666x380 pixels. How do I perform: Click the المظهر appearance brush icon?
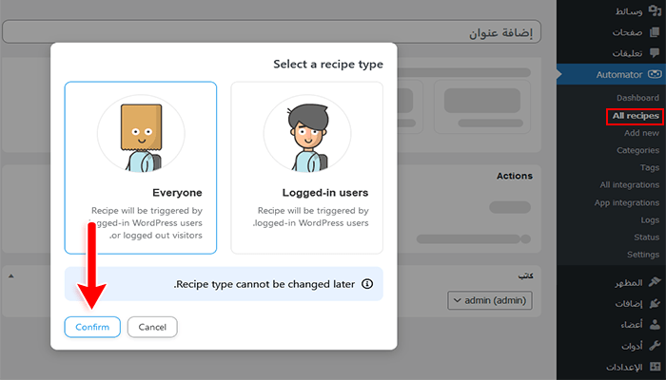tap(655, 282)
